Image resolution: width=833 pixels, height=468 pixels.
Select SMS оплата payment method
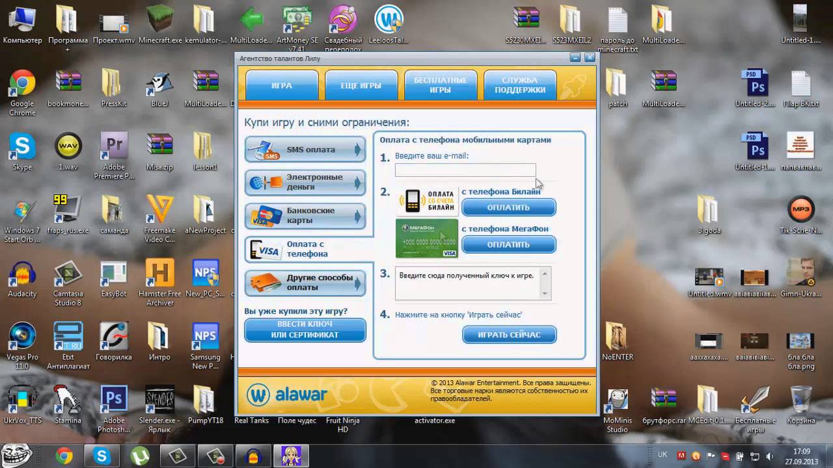305,149
